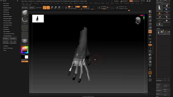Click the right shelf Rotate view icon
This screenshot has height=97, width=173.
click(x=150, y=62)
